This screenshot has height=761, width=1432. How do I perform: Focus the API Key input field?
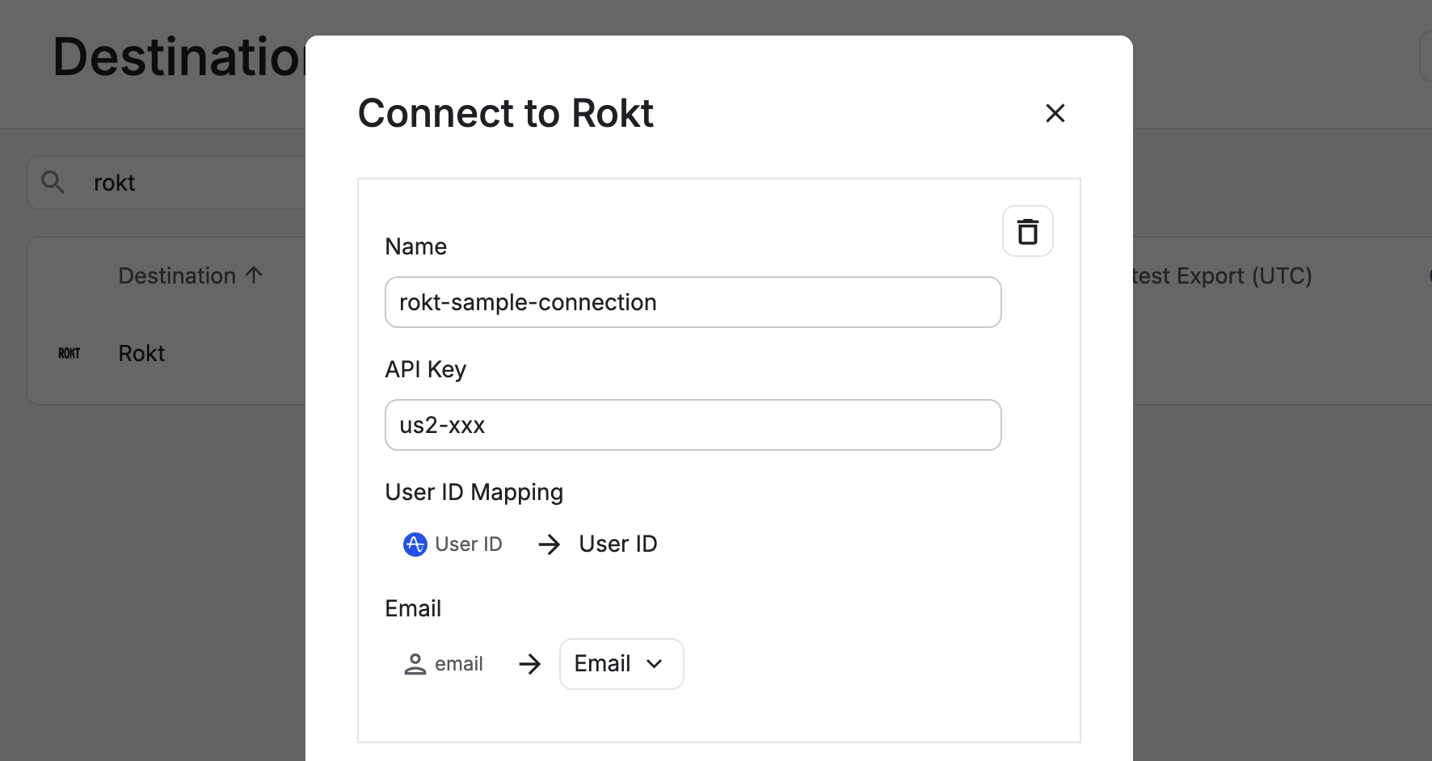[693, 425]
